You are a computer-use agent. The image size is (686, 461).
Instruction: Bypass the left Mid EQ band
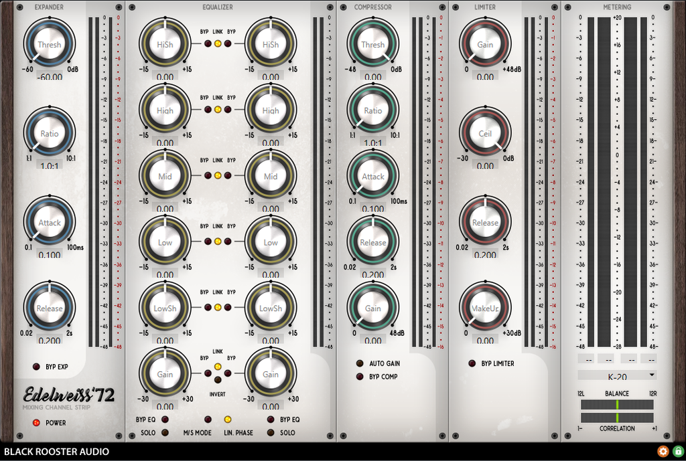208,176
